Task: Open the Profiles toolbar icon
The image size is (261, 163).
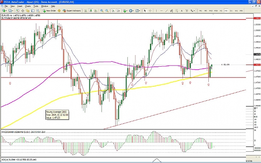Action: coord(10,11)
